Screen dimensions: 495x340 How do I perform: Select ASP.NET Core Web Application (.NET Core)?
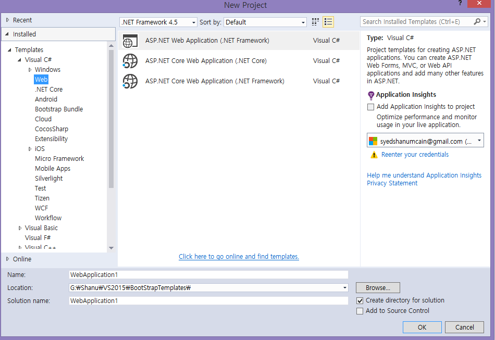239,61
